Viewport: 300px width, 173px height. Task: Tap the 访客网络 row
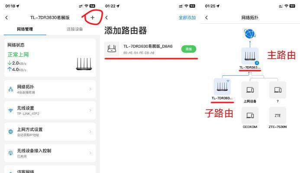pos(50,170)
